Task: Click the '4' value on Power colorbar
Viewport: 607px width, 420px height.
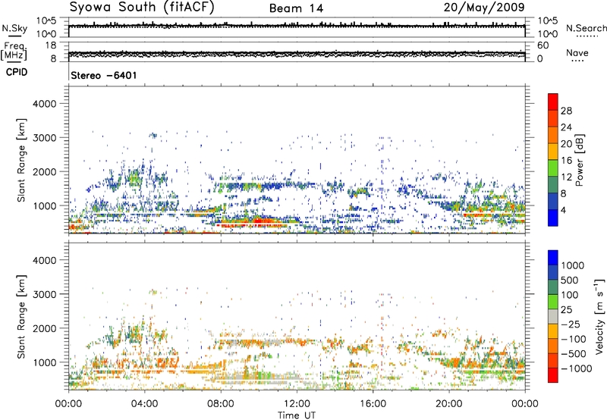Action: pos(563,210)
